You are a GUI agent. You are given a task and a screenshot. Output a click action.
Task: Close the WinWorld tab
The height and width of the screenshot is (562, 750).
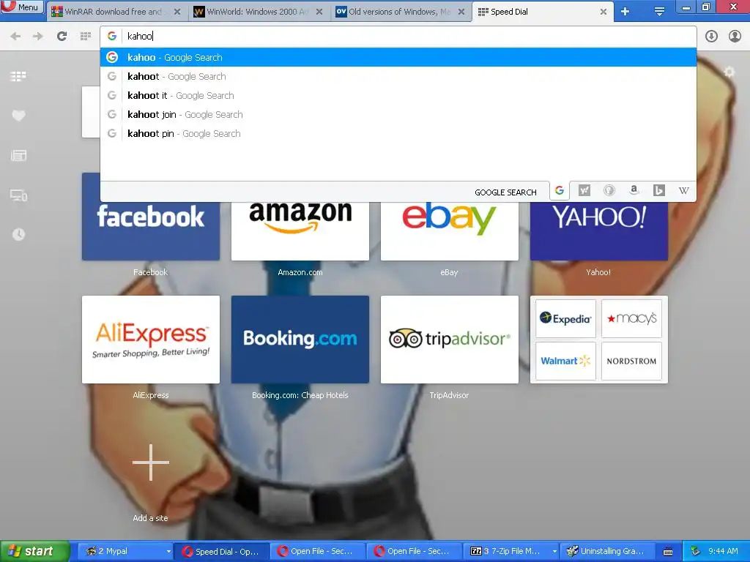[x=319, y=12]
